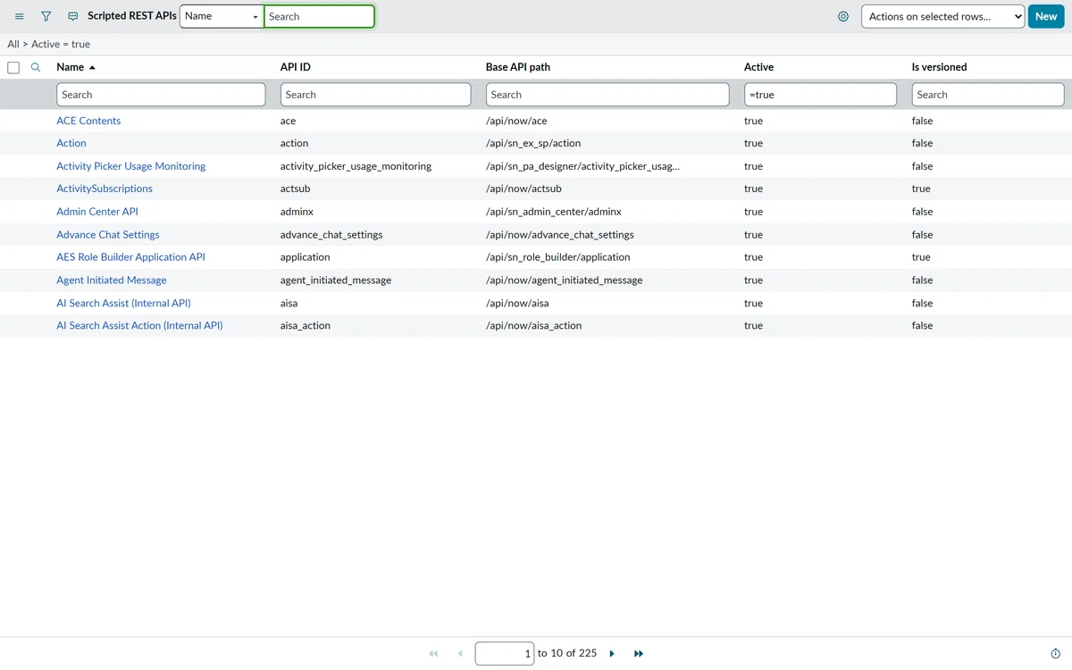The width and height of the screenshot is (1072, 670).
Task: Click API ID 'advance_chat_settings' cell
Action: point(331,235)
